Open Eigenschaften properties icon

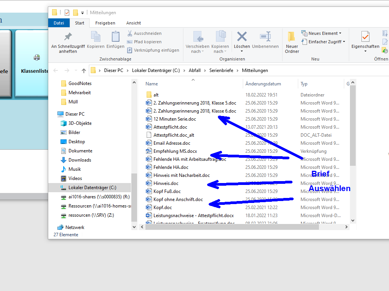(365, 37)
